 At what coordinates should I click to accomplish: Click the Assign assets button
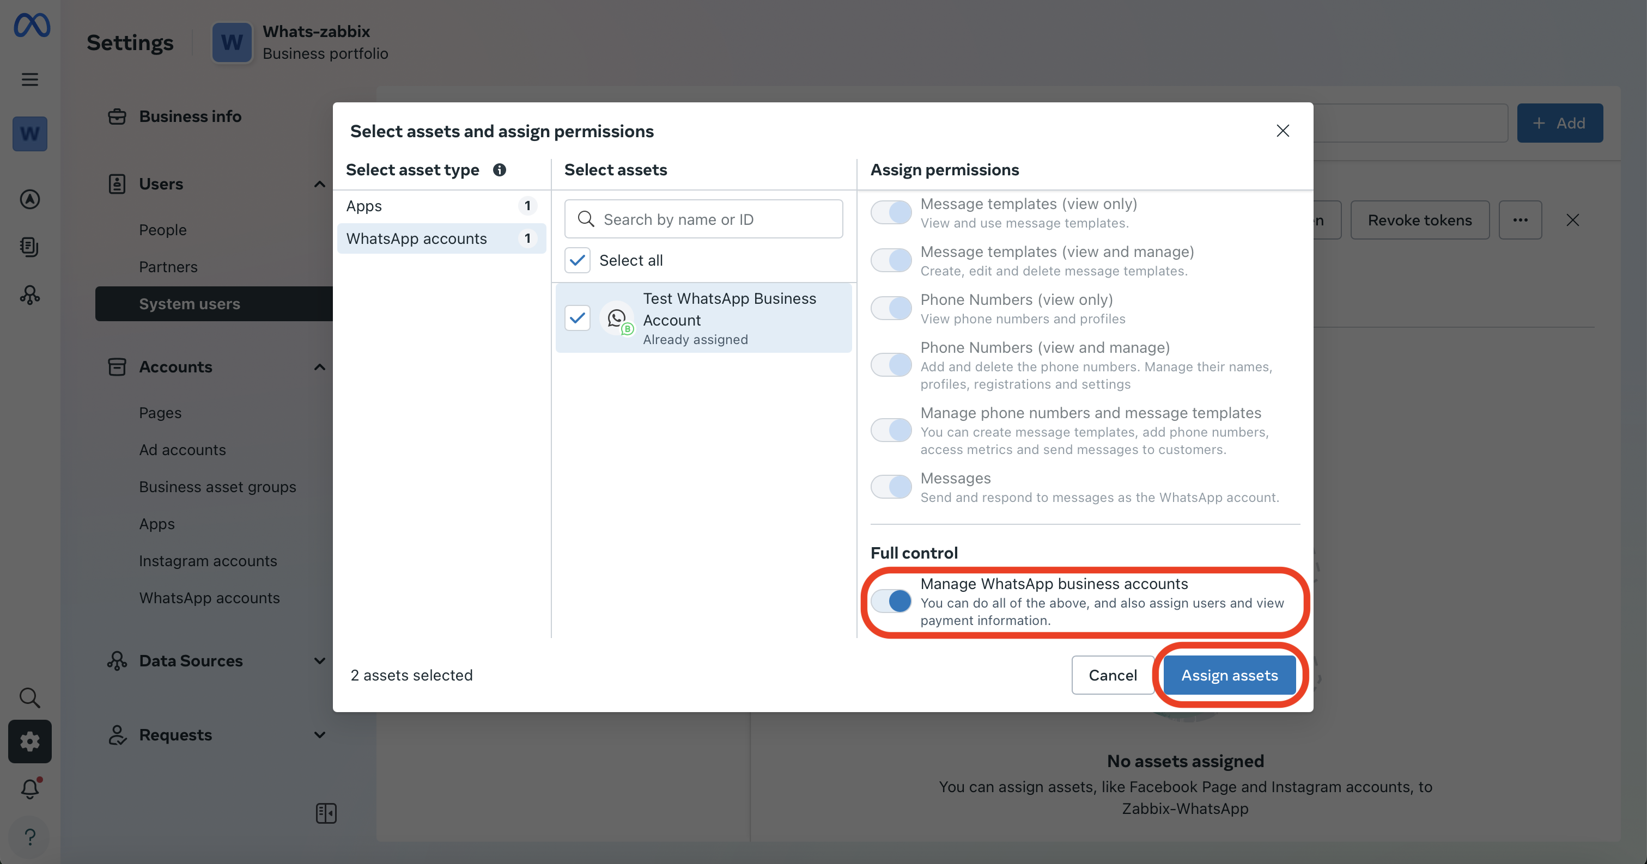(1230, 675)
